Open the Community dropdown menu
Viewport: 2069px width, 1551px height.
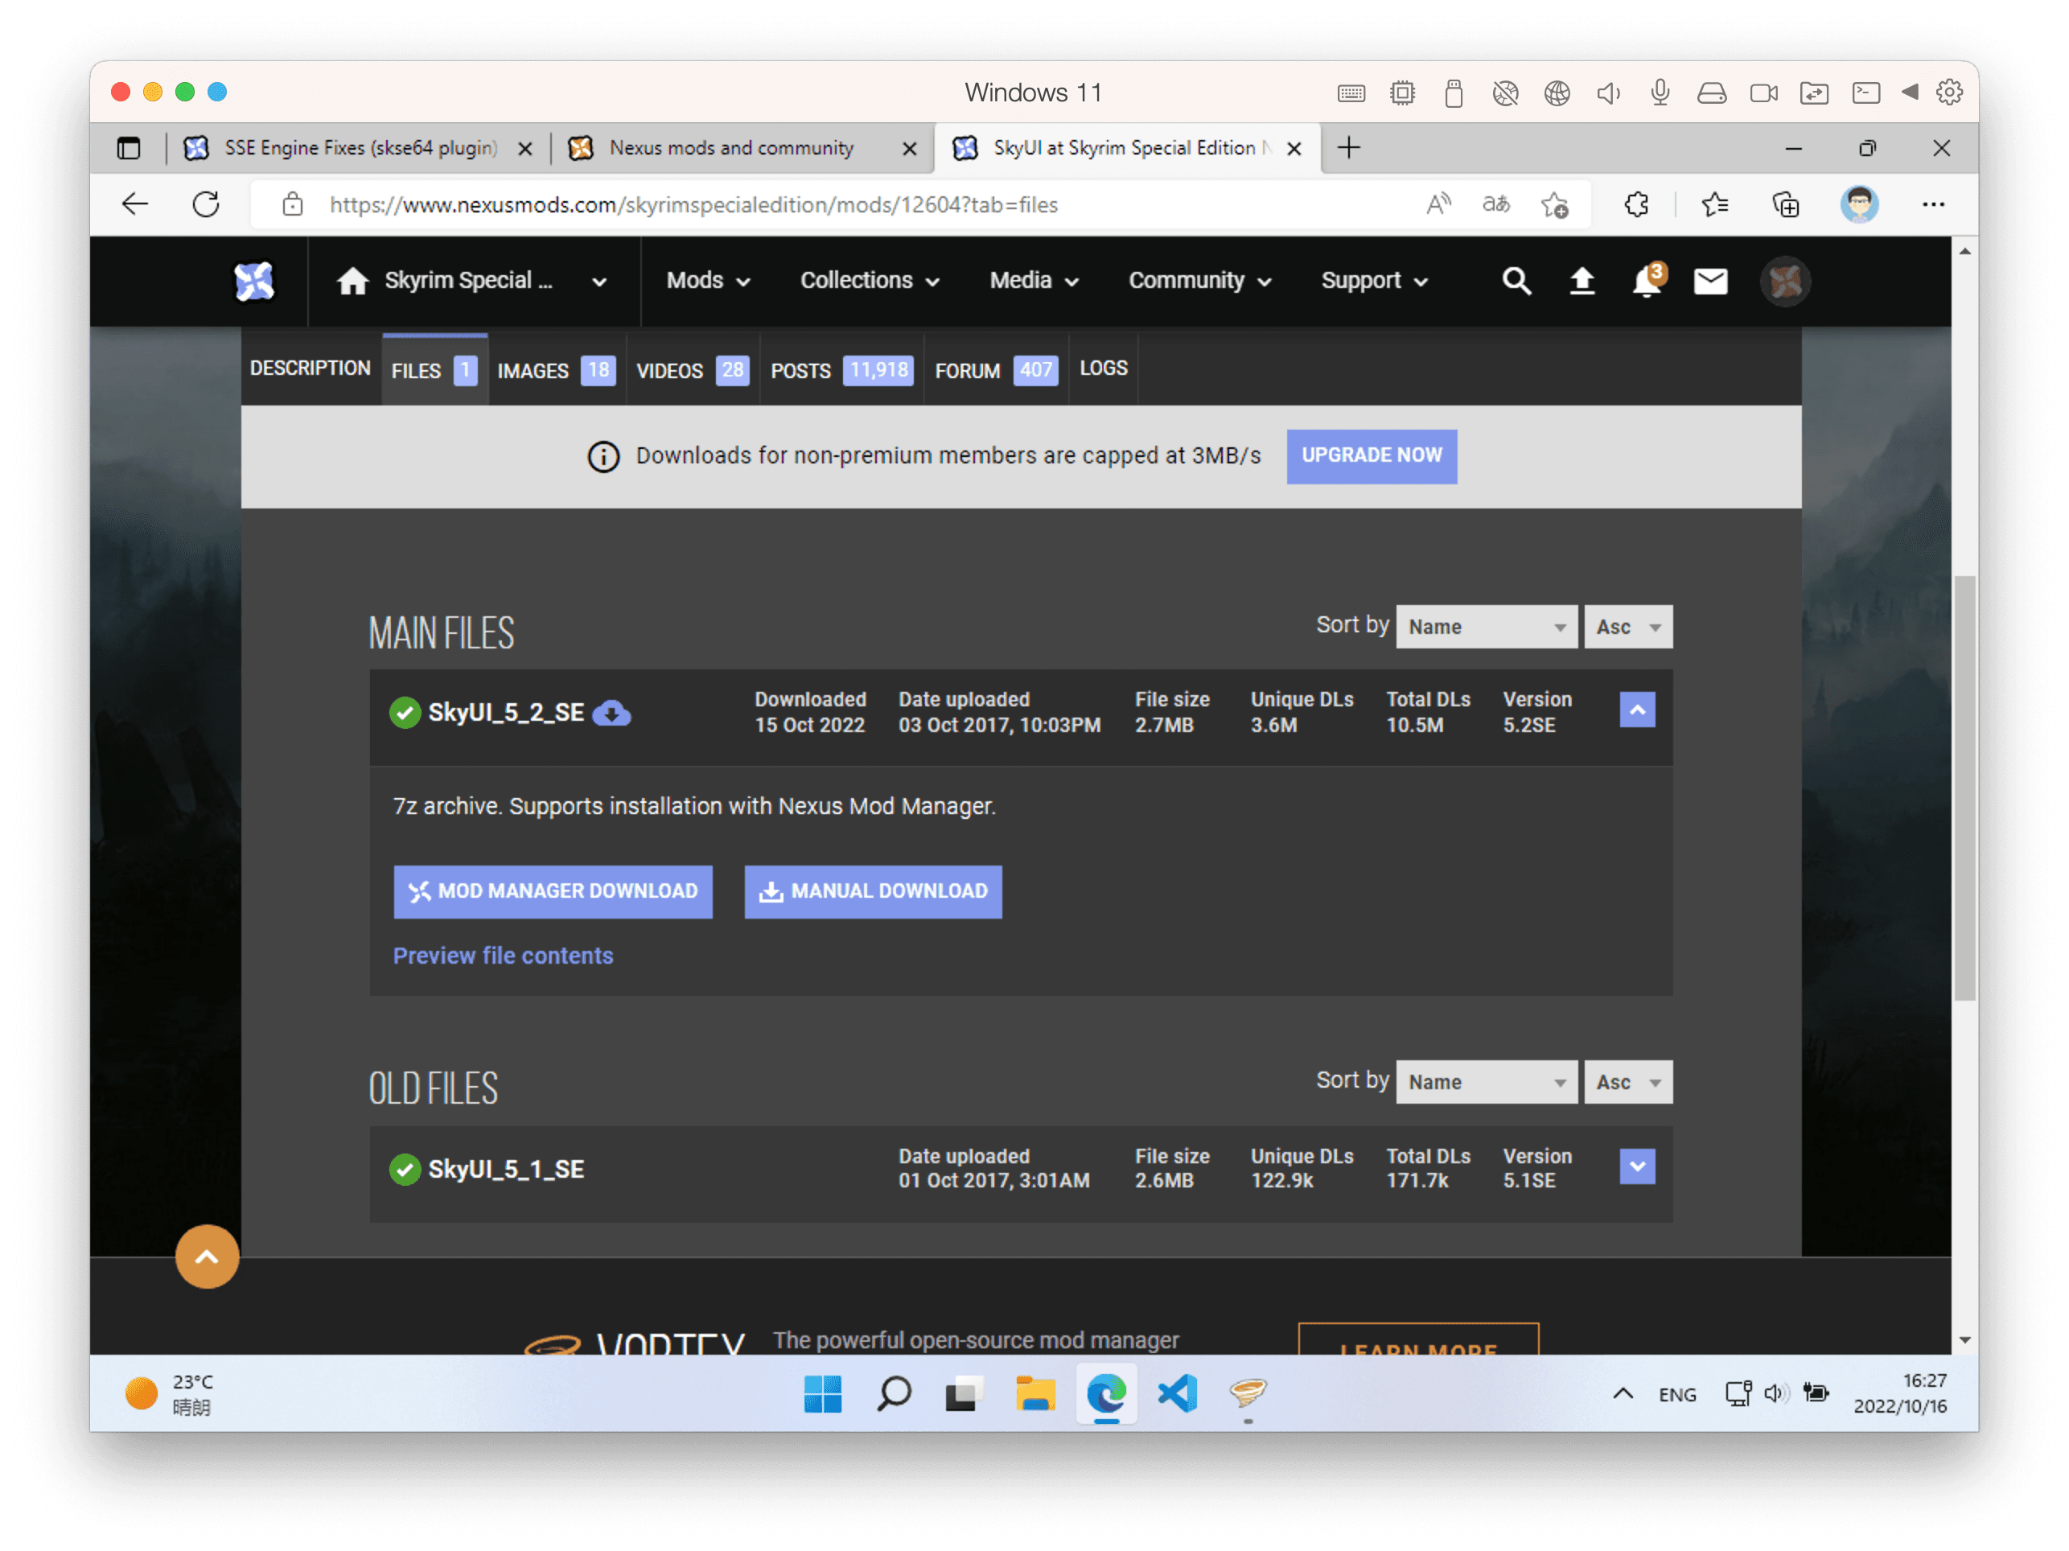coord(1199,281)
